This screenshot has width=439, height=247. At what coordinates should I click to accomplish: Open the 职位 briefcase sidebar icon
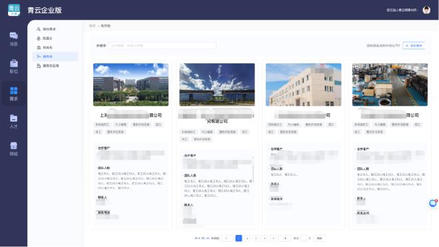(14, 67)
